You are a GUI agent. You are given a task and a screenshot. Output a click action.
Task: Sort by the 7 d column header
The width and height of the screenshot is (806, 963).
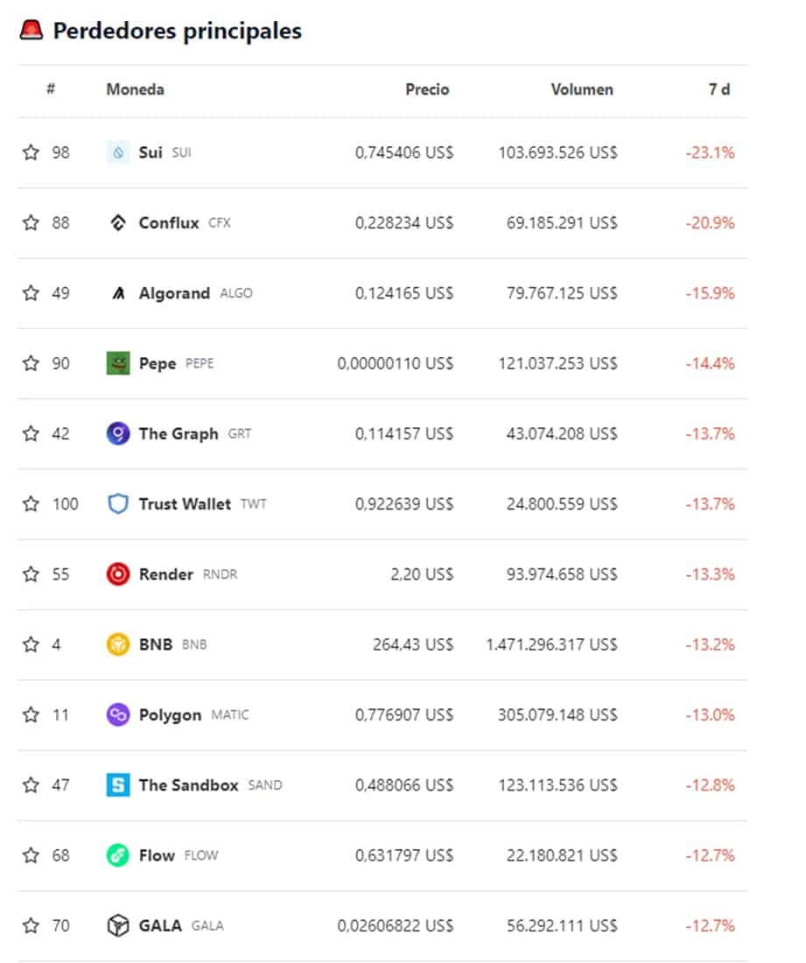click(718, 89)
